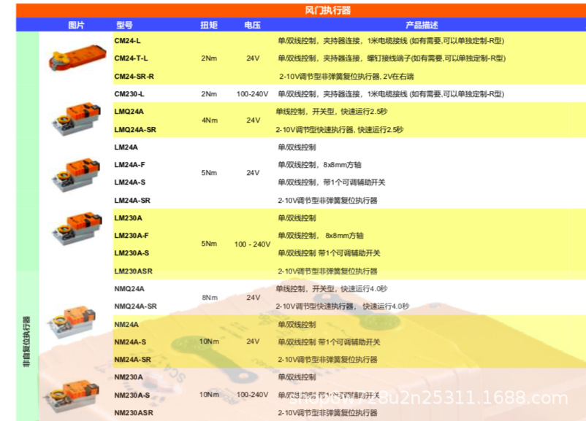This screenshot has height=421, width=586.
Task: Select model NM230ASR
Action: point(134,413)
